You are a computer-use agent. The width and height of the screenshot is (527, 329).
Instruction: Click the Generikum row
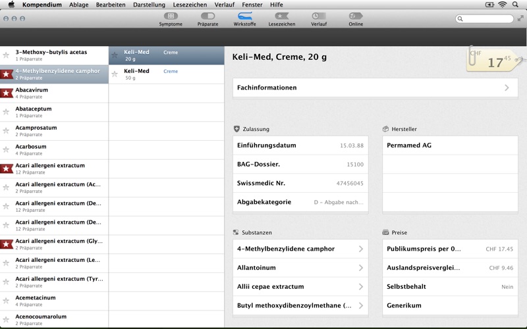(x=450, y=305)
